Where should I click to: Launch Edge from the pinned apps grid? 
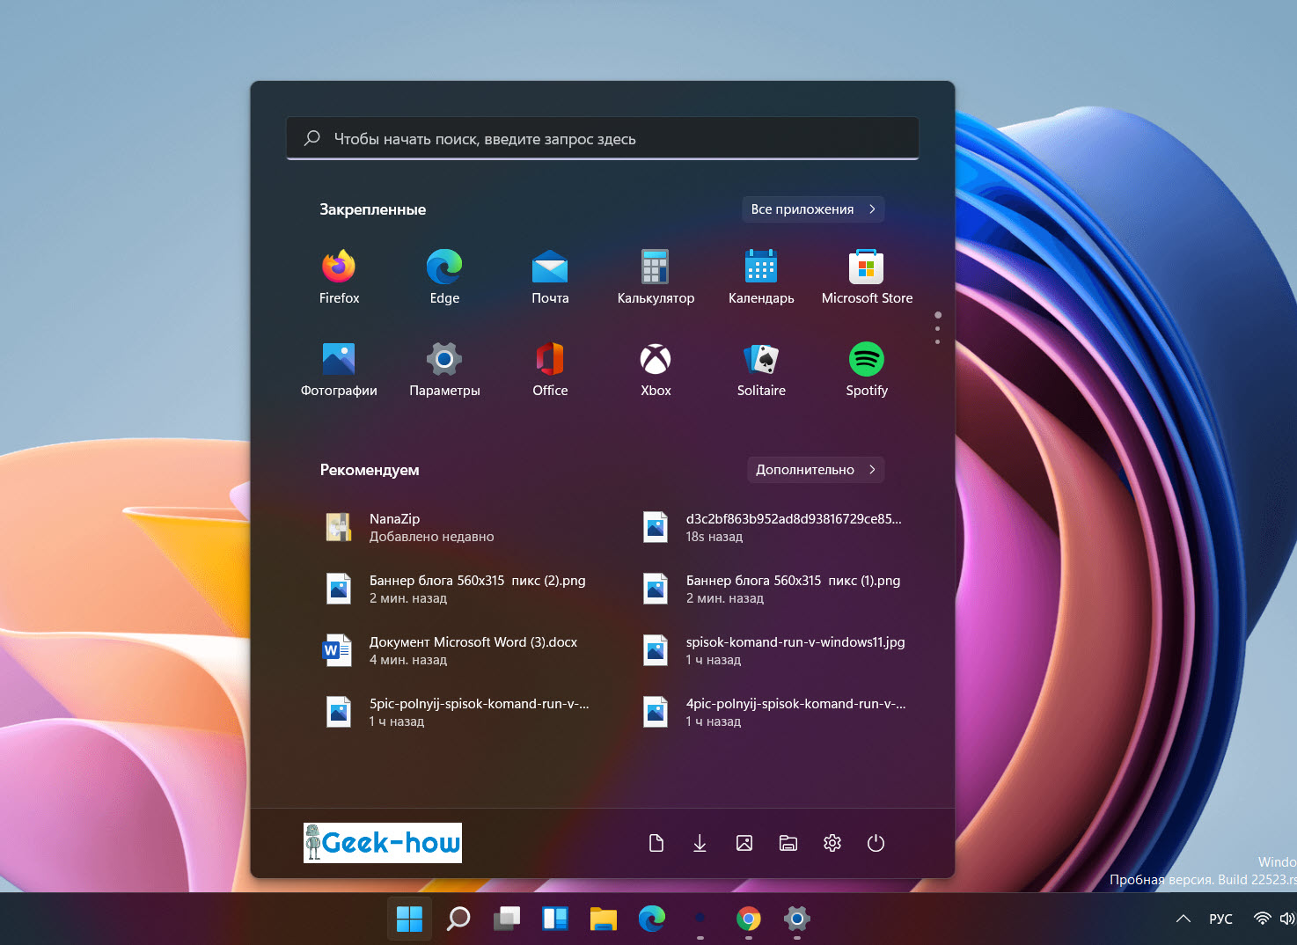click(444, 277)
